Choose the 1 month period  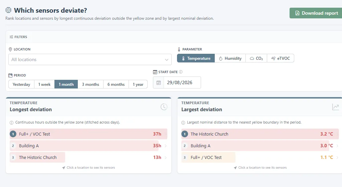(66, 84)
